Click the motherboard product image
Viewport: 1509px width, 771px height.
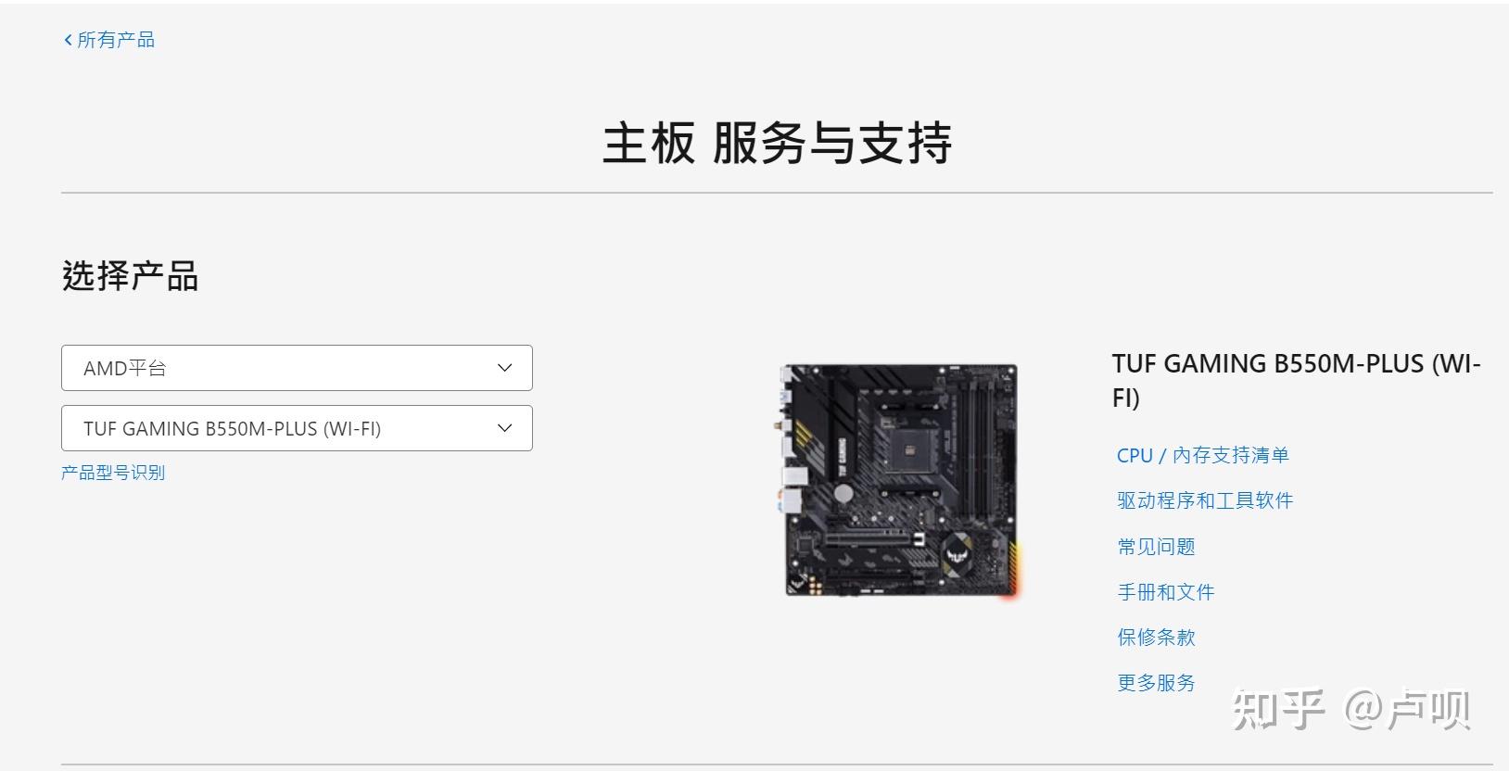tap(901, 480)
